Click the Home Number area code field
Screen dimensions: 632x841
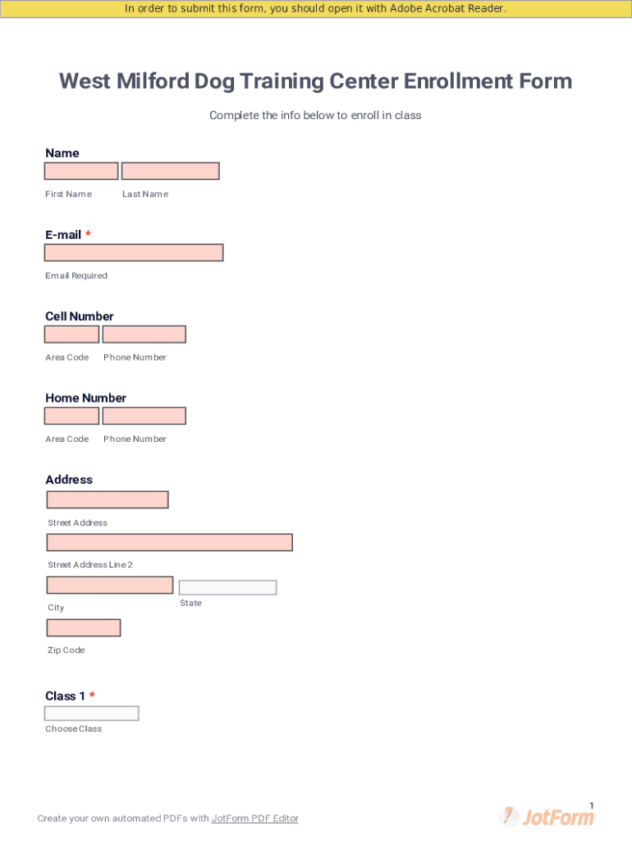(71, 416)
